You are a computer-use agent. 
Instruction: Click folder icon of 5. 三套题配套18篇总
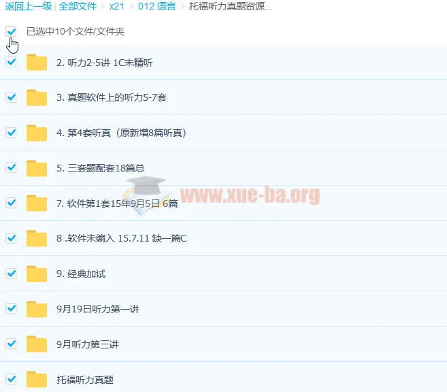[x=37, y=168]
